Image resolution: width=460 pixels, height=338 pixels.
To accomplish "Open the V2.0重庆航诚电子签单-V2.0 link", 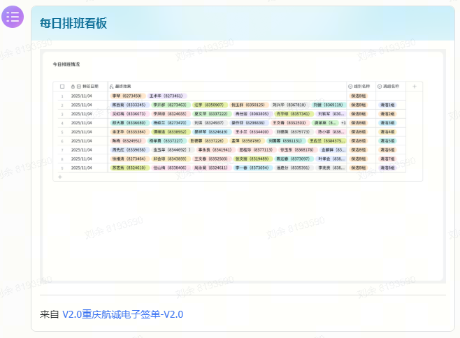I will coord(122,314).
